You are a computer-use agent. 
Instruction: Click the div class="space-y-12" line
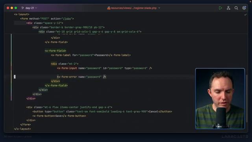[x=44, y=23]
